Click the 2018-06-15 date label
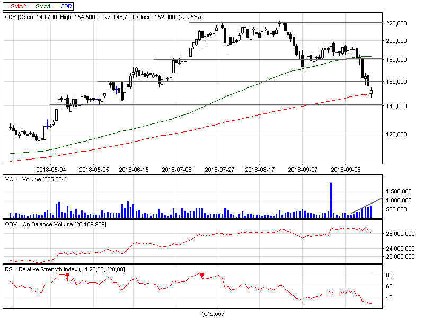Viewport: 424px width, 318px height. [x=134, y=170]
